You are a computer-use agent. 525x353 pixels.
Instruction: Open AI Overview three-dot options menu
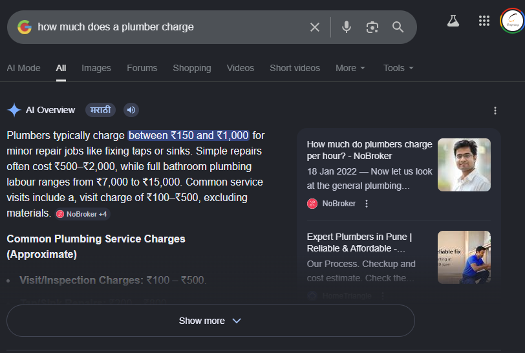(x=495, y=111)
